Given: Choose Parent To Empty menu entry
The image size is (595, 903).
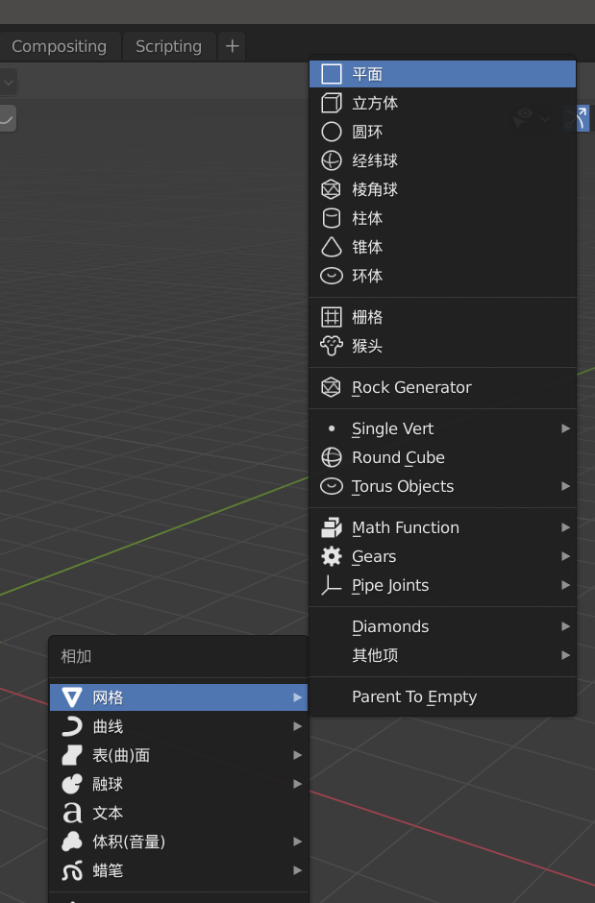Looking at the screenshot, I should (442, 696).
